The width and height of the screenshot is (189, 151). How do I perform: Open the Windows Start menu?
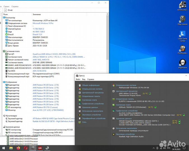click(x=3, y=148)
